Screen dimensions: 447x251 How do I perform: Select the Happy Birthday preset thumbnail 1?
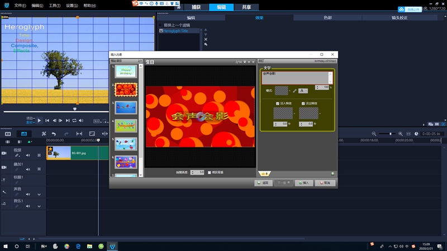tap(126, 71)
